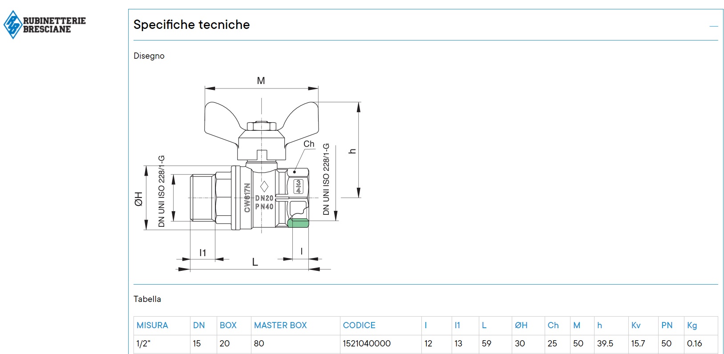The height and width of the screenshot is (354, 724).
Task: Select product code 1521040000 cell
Action: coord(367,343)
